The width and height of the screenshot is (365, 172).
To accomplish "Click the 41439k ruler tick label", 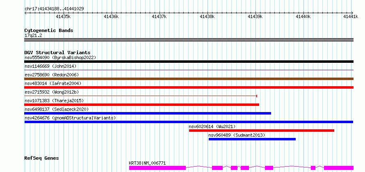I will 255,16.
